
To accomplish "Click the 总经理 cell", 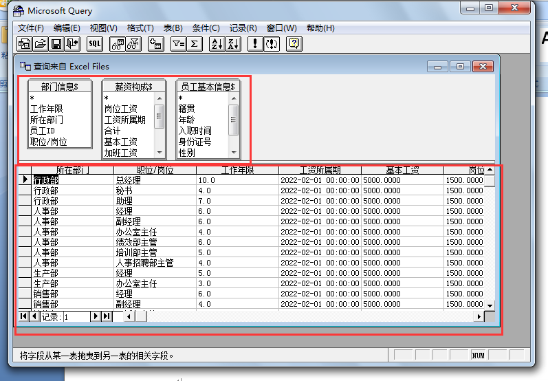I will click(155, 180).
